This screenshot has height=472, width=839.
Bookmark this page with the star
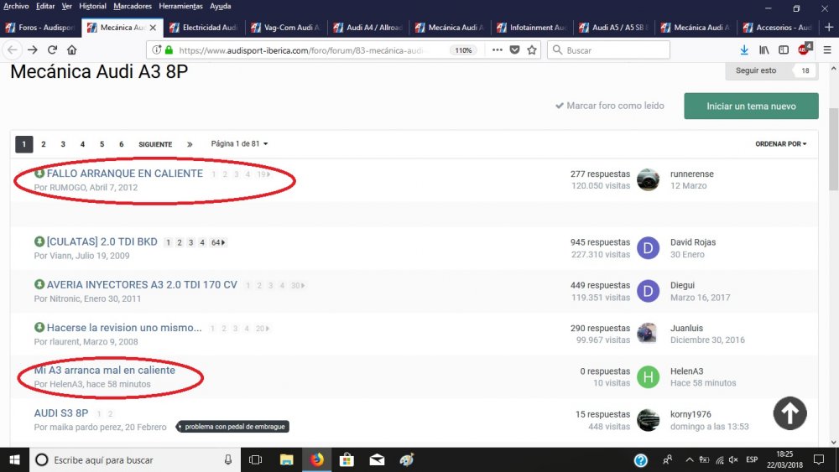point(531,49)
